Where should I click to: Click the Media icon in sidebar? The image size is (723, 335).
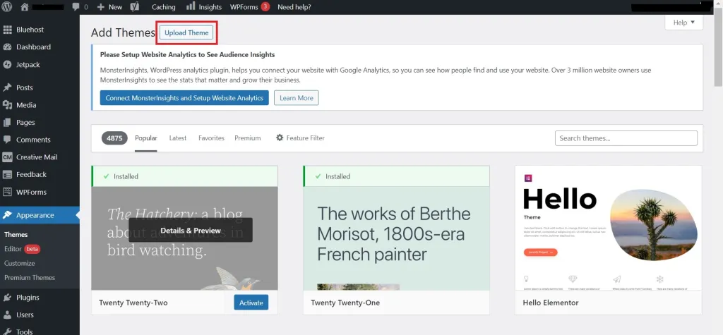click(x=7, y=105)
